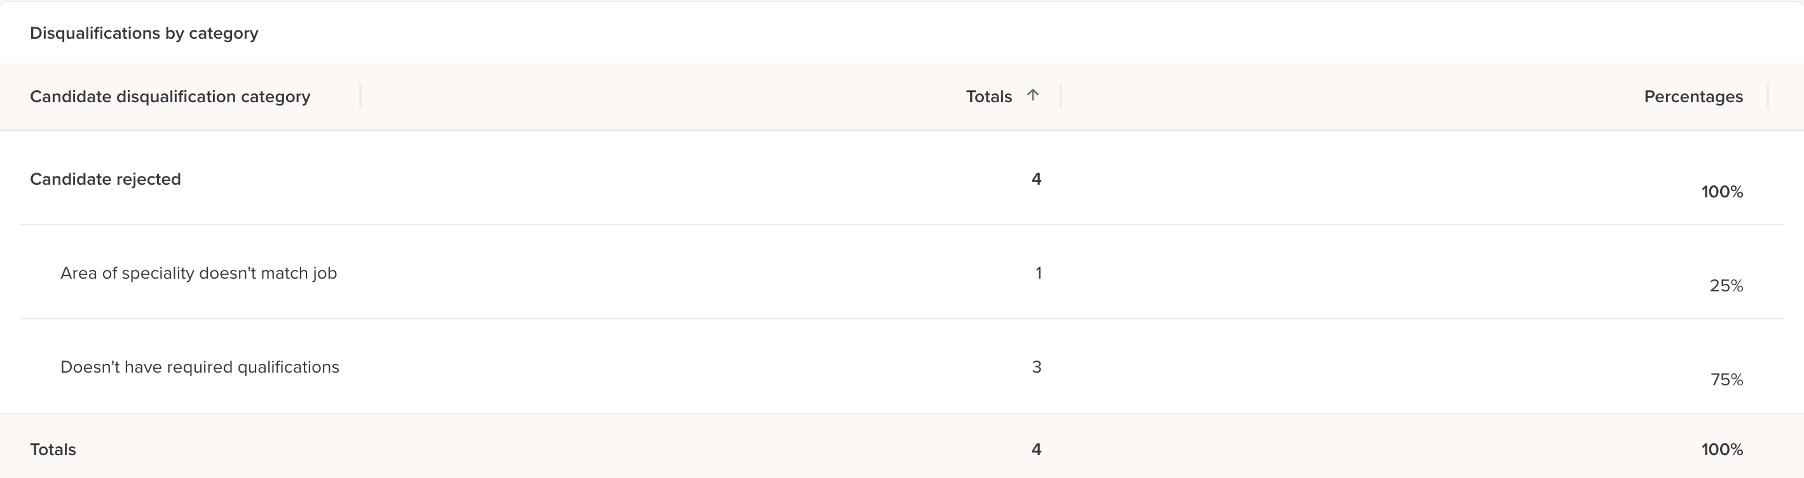1804x478 pixels.
Task: Click the Percentages column header
Action: point(1693,96)
